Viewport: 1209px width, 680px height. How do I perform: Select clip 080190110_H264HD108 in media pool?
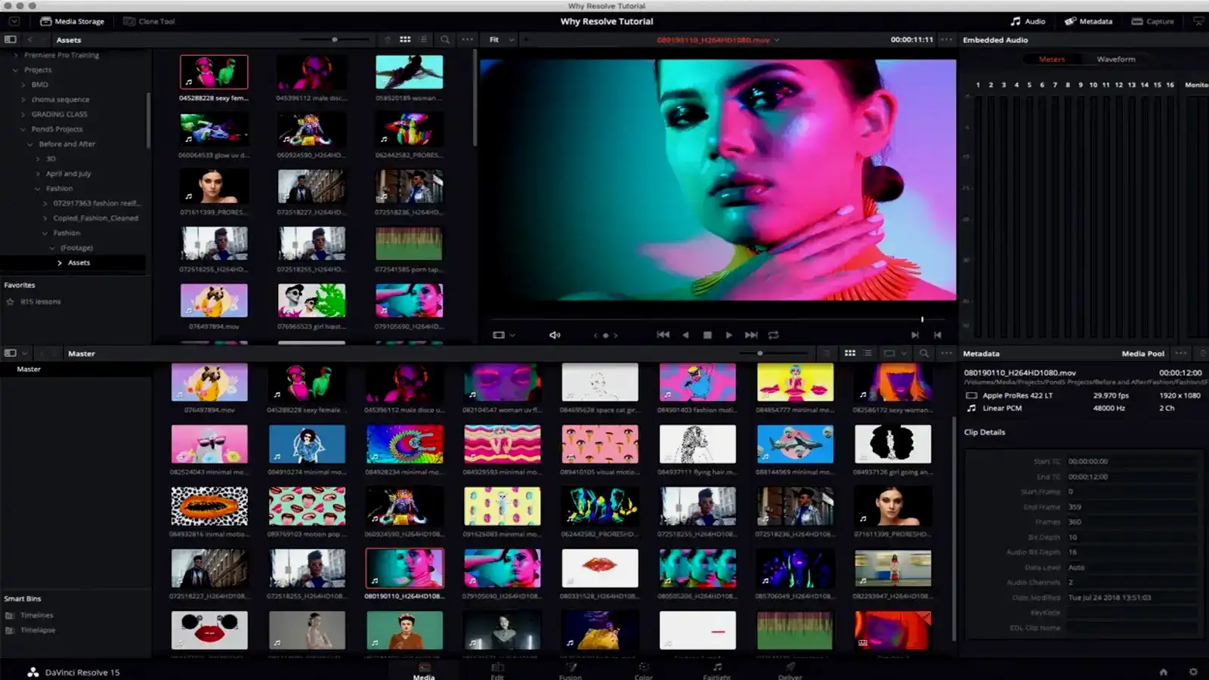[404, 568]
